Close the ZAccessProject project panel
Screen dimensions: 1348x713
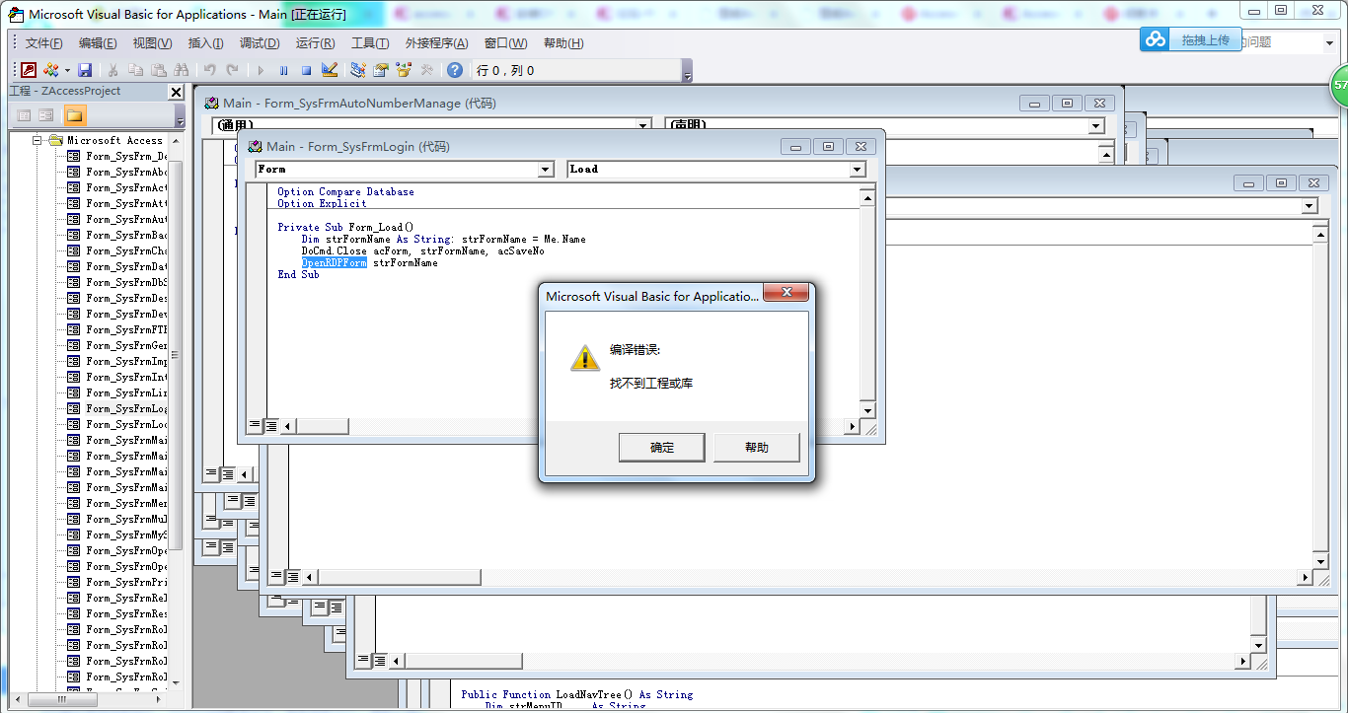point(176,92)
